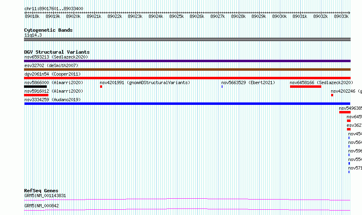Select the gray 11q14.3 cytogenetic band bar
This screenshot has height=215, width=362.
187,39
